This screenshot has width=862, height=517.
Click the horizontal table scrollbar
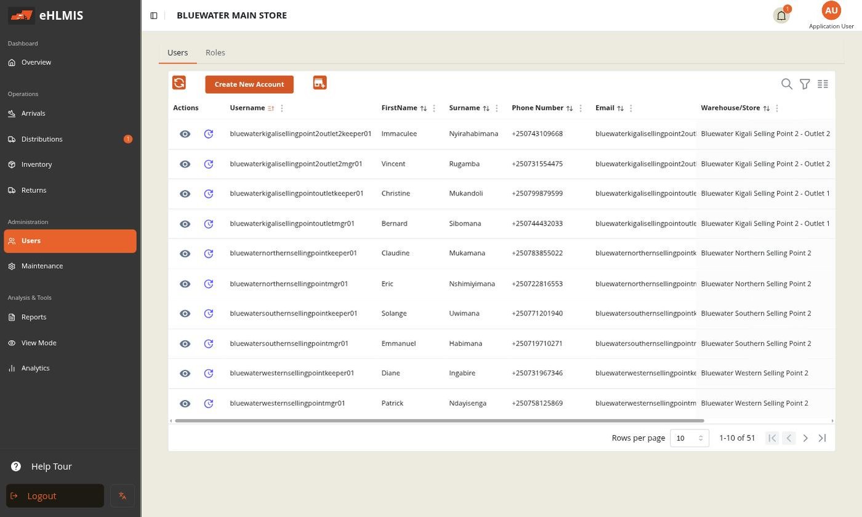point(439,421)
